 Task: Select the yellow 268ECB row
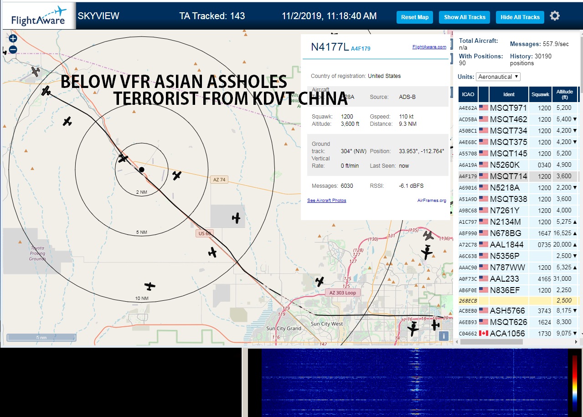518,301
